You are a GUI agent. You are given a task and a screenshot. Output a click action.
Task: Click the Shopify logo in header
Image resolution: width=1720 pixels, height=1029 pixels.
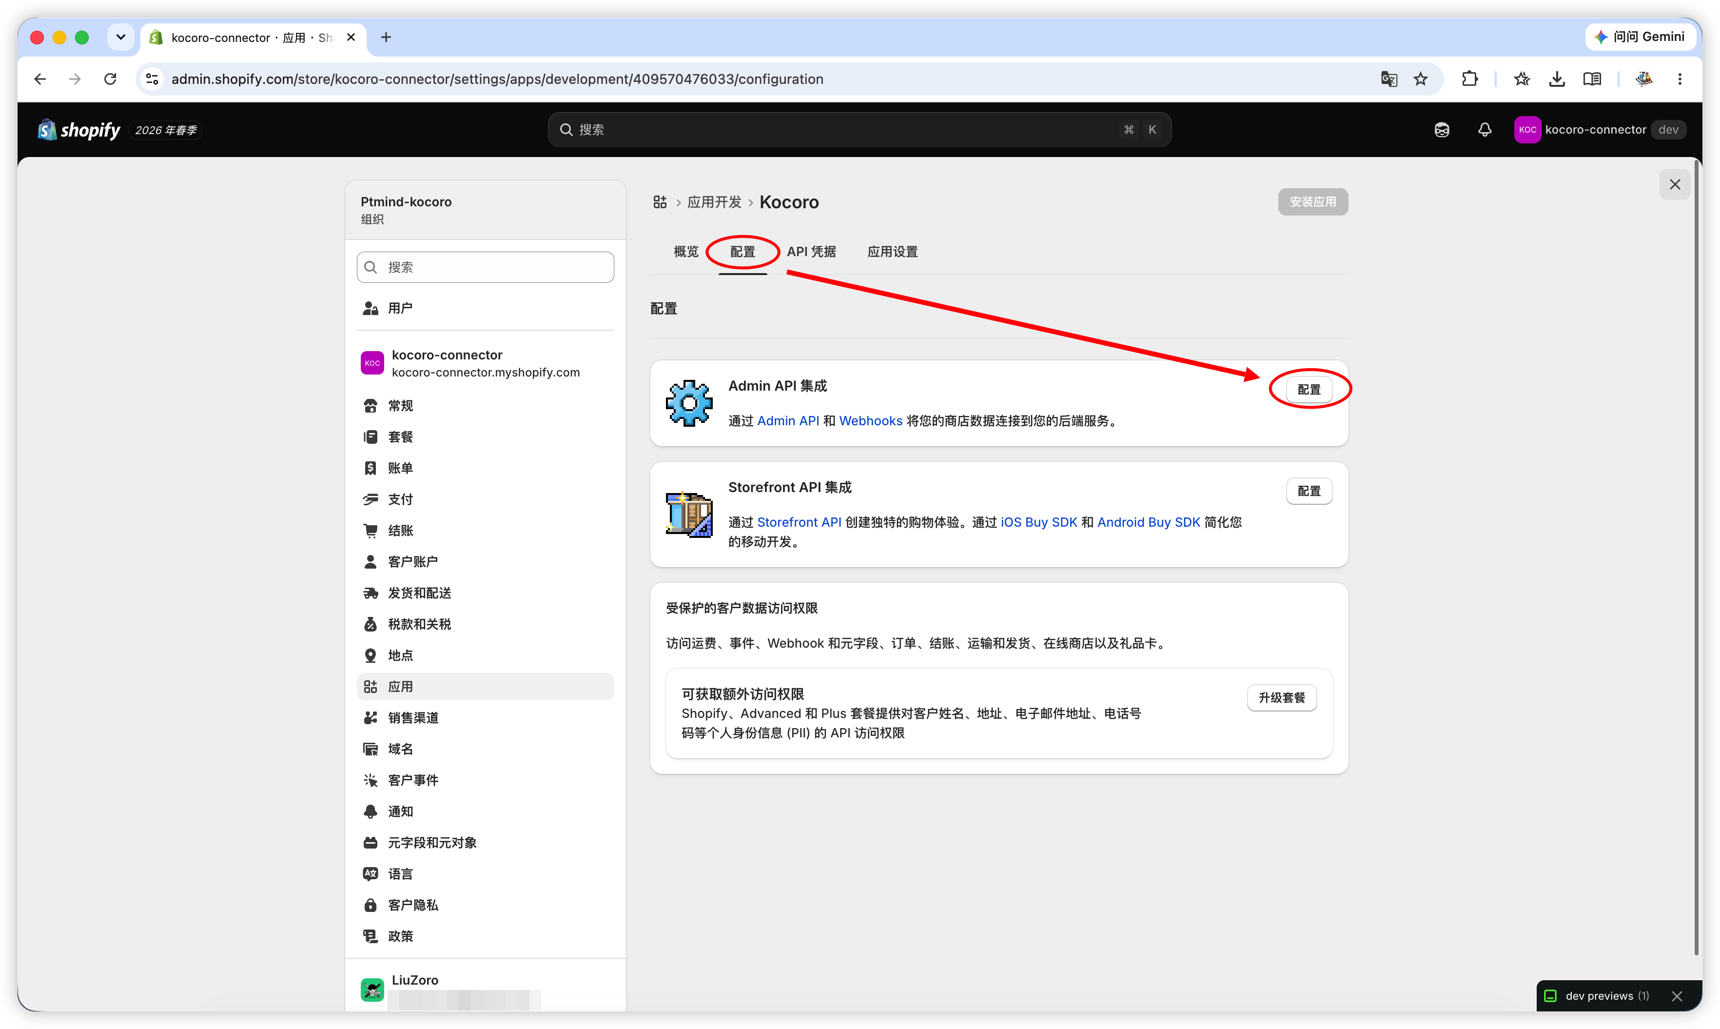pyautogui.click(x=79, y=130)
